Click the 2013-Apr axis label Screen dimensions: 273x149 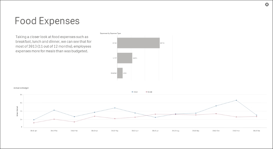click(x=94, y=130)
